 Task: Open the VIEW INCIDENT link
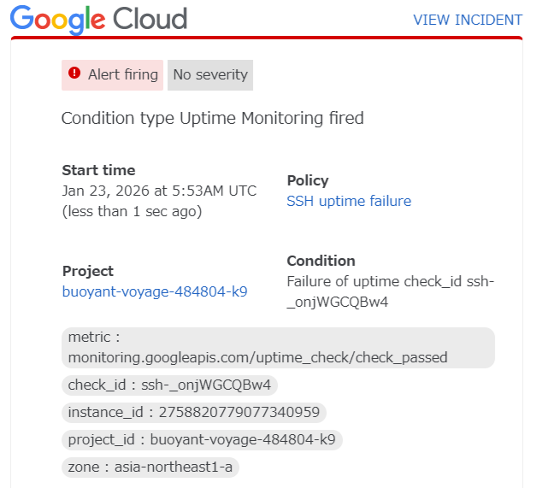[x=467, y=20]
